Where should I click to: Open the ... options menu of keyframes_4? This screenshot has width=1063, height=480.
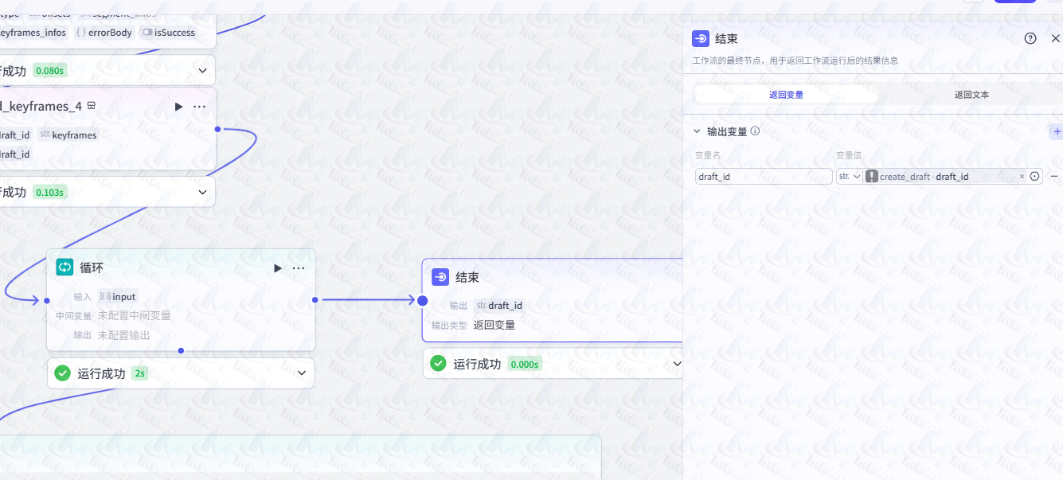click(198, 105)
